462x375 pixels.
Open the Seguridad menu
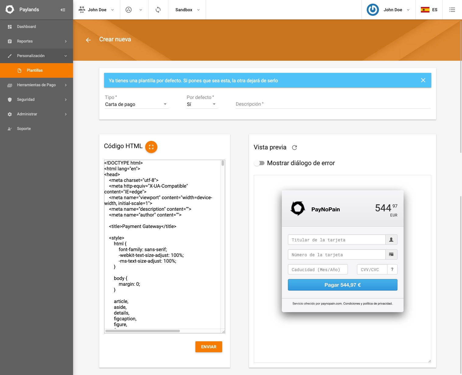[37, 100]
